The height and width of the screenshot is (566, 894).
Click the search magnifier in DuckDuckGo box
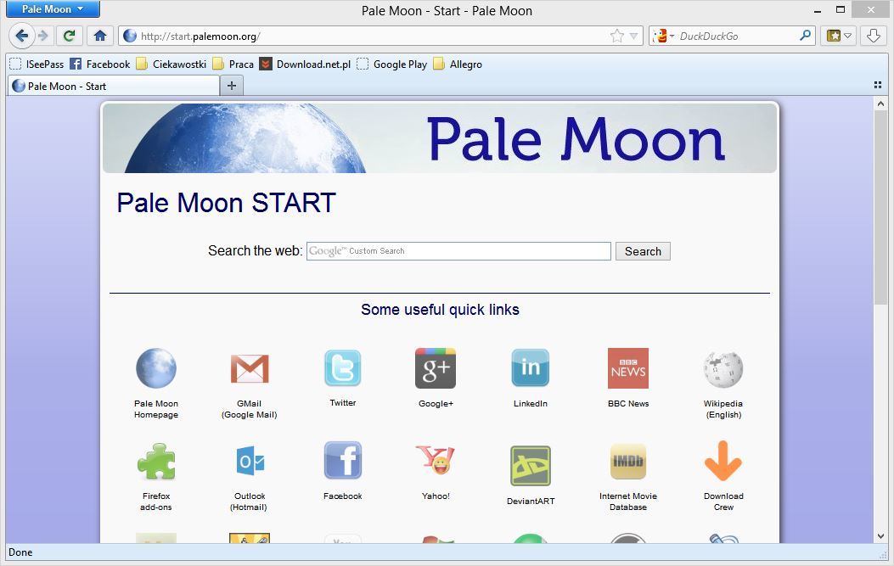click(x=805, y=36)
